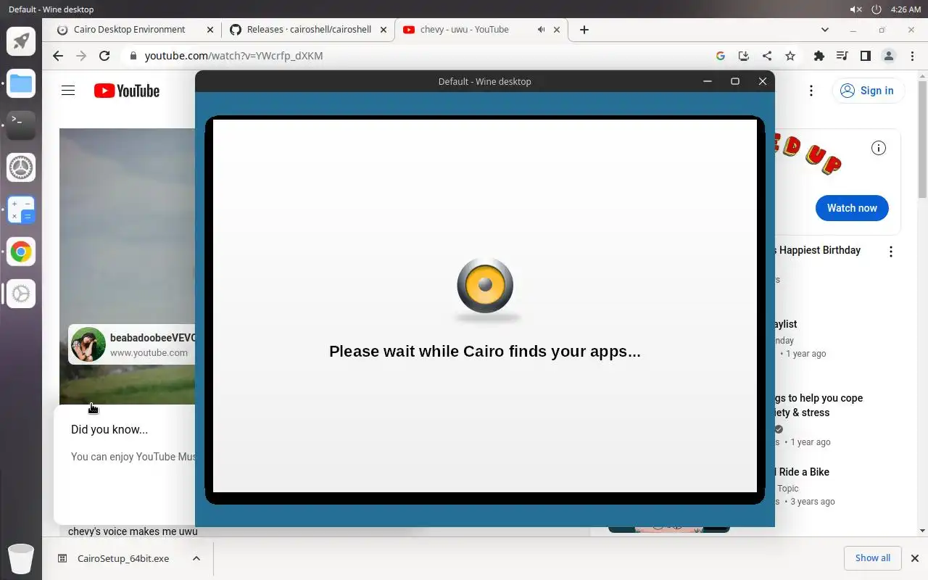Image resolution: width=928 pixels, height=580 pixels.
Task: Open the Ride a Bike video title
Action: [803, 472]
